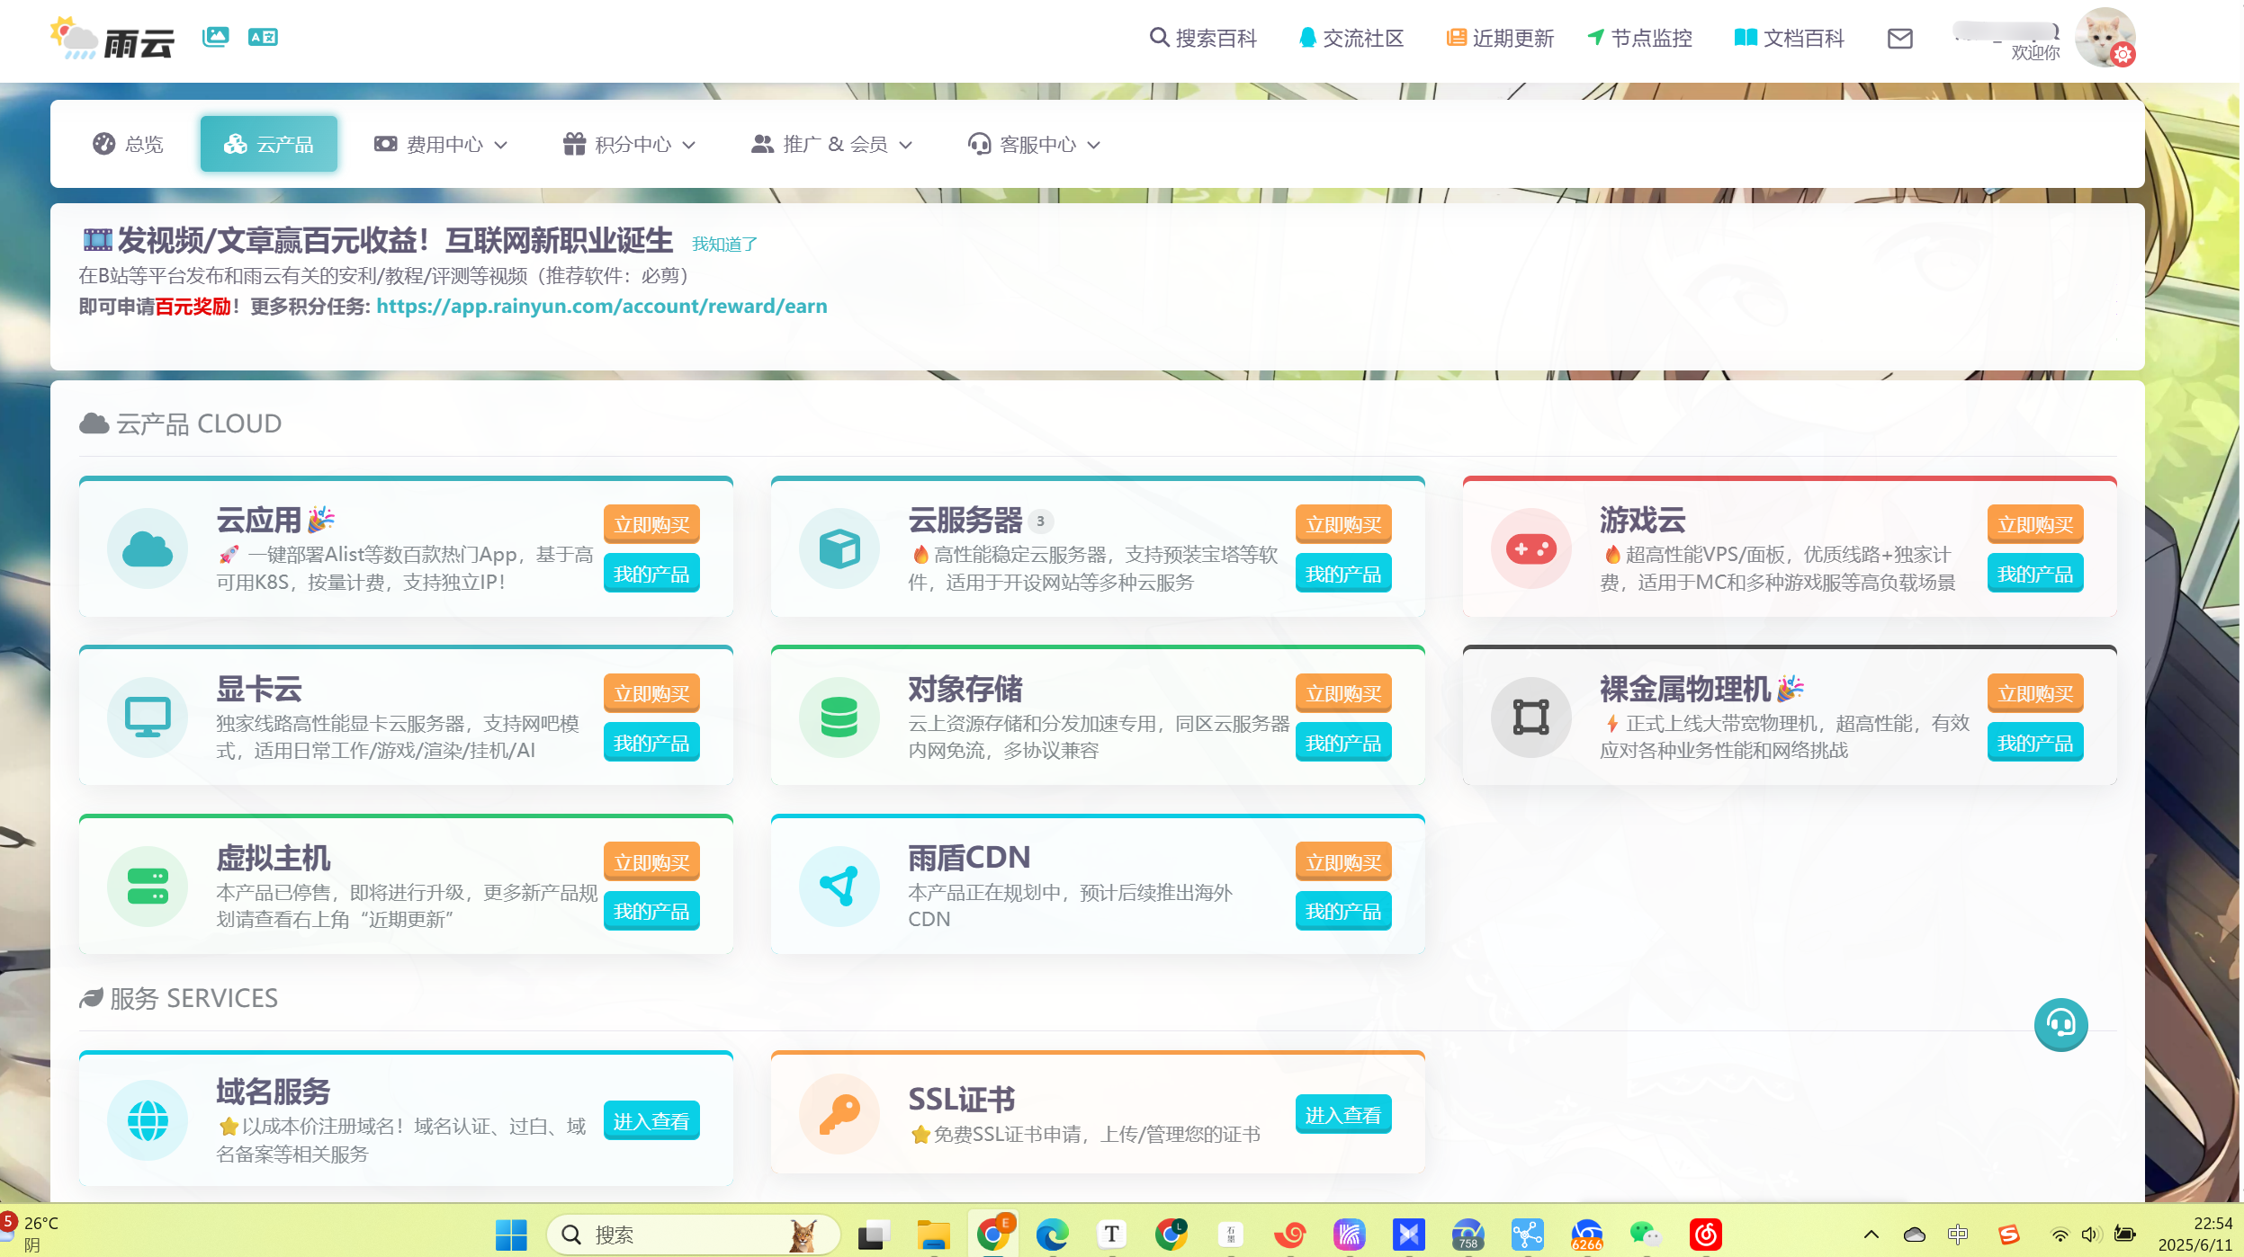Click the database icon on 对象存储 card
Viewport: 2244px width, 1257px height.
[839, 718]
